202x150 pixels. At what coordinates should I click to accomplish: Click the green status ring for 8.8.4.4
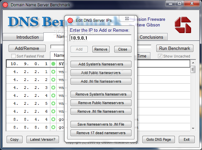pos(53,119)
